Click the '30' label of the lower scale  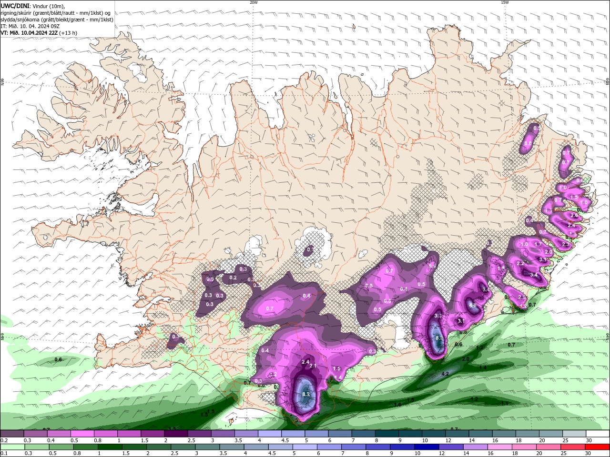click(589, 454)
